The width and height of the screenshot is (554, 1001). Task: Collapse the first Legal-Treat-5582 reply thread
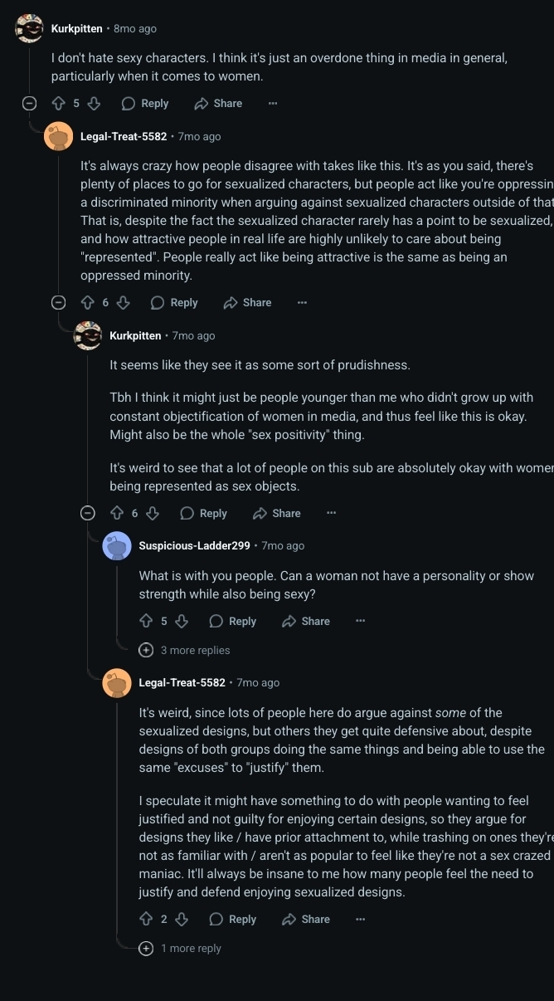pyautogui.click(x=58, y=303)
